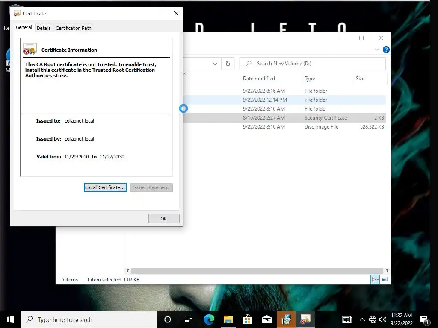Maximize the File Explorer window

point(361,38)
